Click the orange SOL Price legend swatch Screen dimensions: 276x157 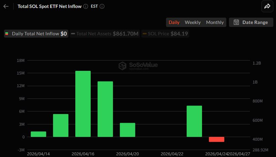pyautogui.click(x=144, y=34)
